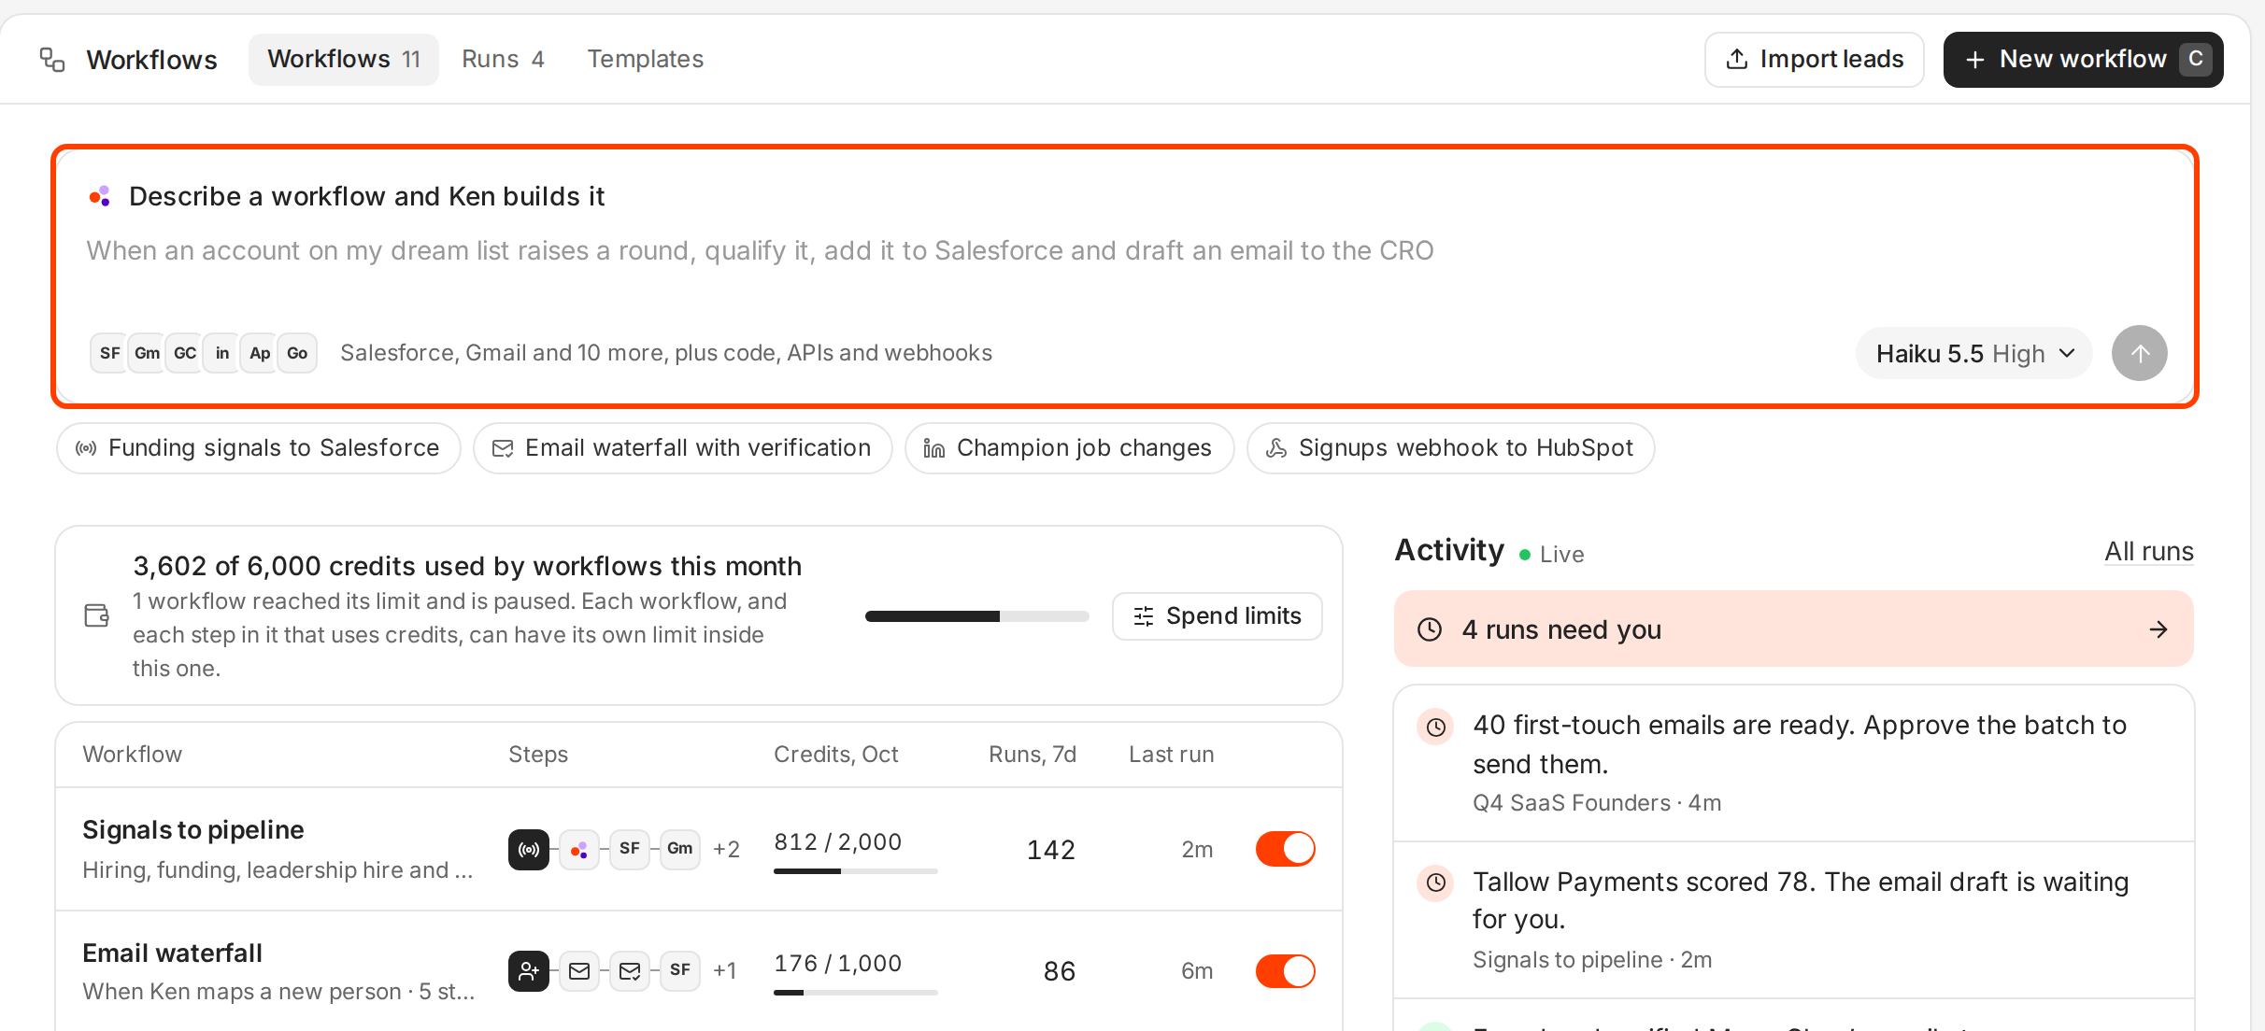Toggle Signals to pipeline workflow off
Image resolution: width=2265 pixels, height=1031 pixels.
pos(1285,849)
